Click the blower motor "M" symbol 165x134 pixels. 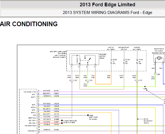tap(159, 58)
